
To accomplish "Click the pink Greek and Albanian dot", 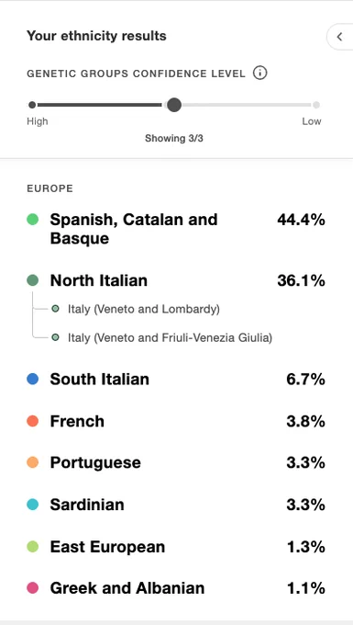I will [33, 588].
